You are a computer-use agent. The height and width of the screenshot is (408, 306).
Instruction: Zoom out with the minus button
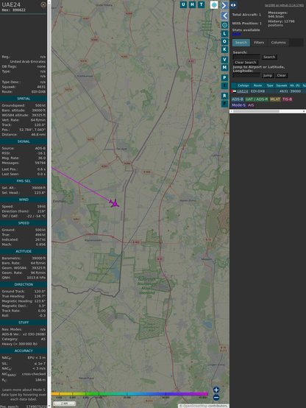pos(216,398)
